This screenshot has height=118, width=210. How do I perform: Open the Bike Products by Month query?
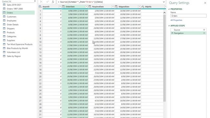point(17,48)
